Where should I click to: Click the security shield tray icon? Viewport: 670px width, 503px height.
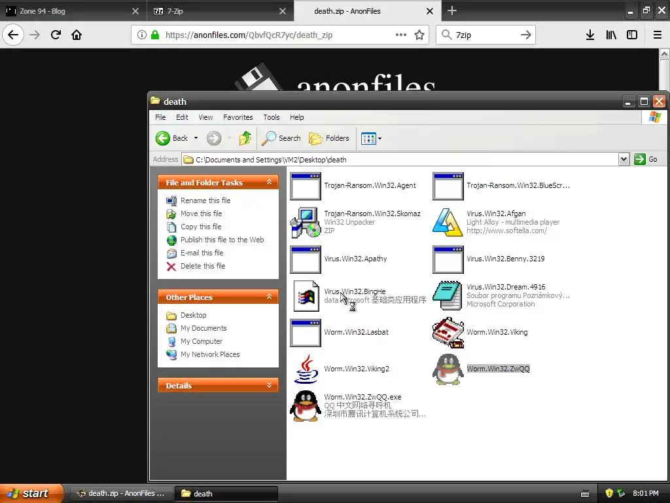tap(609, 493)
